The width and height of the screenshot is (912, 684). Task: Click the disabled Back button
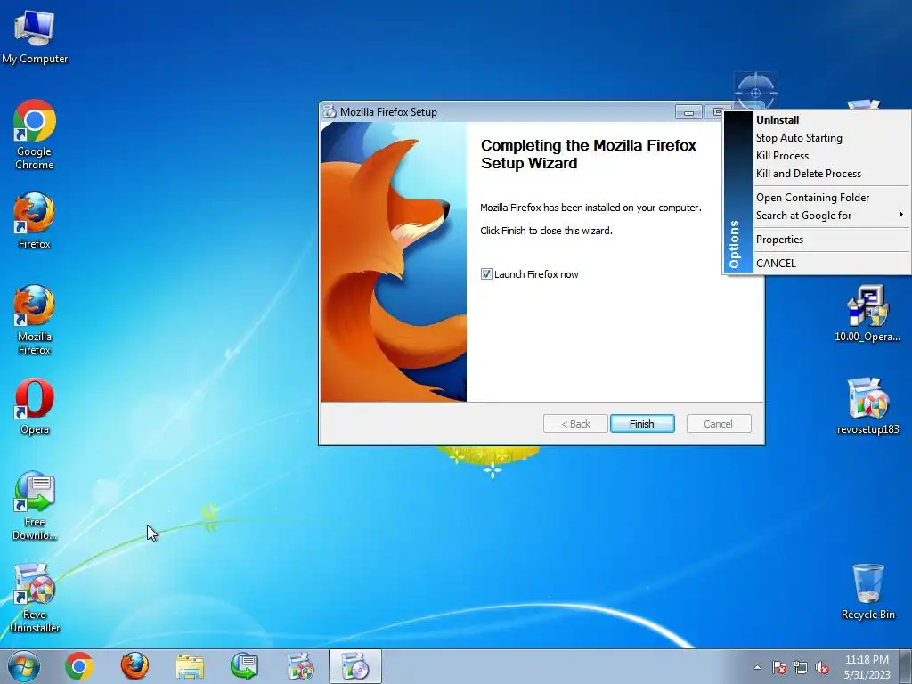(x=576, y=423)
